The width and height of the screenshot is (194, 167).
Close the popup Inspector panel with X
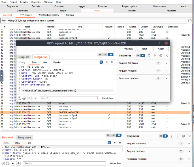click(167, 56)
